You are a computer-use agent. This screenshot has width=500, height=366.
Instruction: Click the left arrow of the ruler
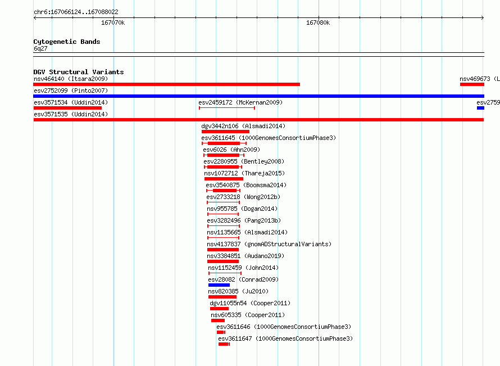point(35,18)
